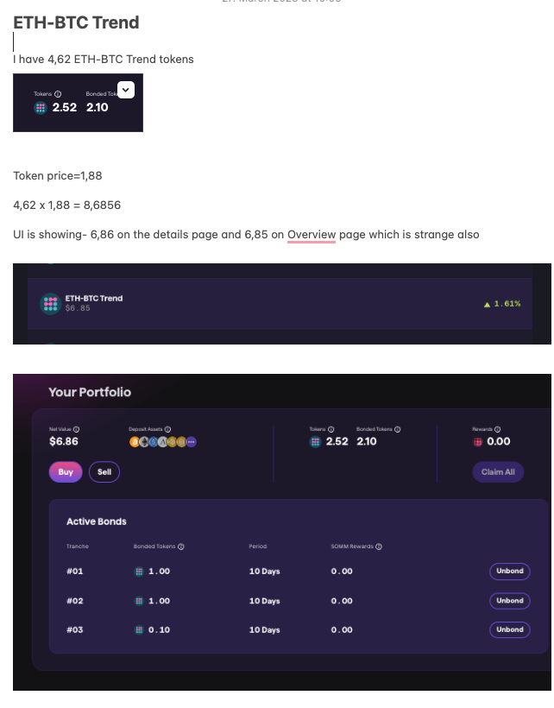Open the Overview page link
554x708 pixels.
click(311, 234)
